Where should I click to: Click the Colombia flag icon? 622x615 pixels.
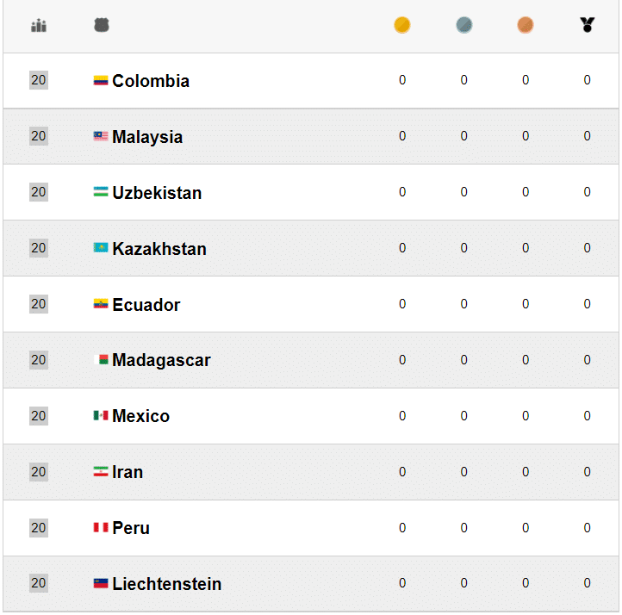coord(101,81)
